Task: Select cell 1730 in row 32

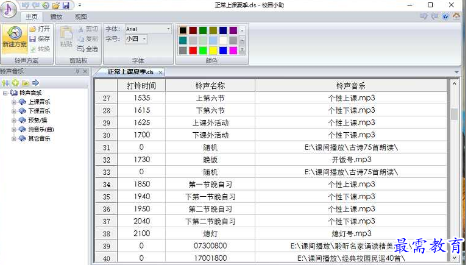Action: [x=141, y=160]
